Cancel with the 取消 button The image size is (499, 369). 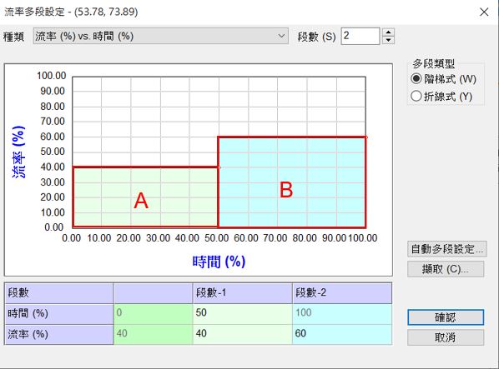(x=446, y=337)
